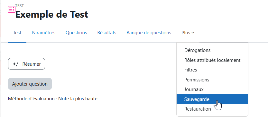This screenshot has height=117, width=268.
Task: View the Résultats tab
Action: point(107,33)
